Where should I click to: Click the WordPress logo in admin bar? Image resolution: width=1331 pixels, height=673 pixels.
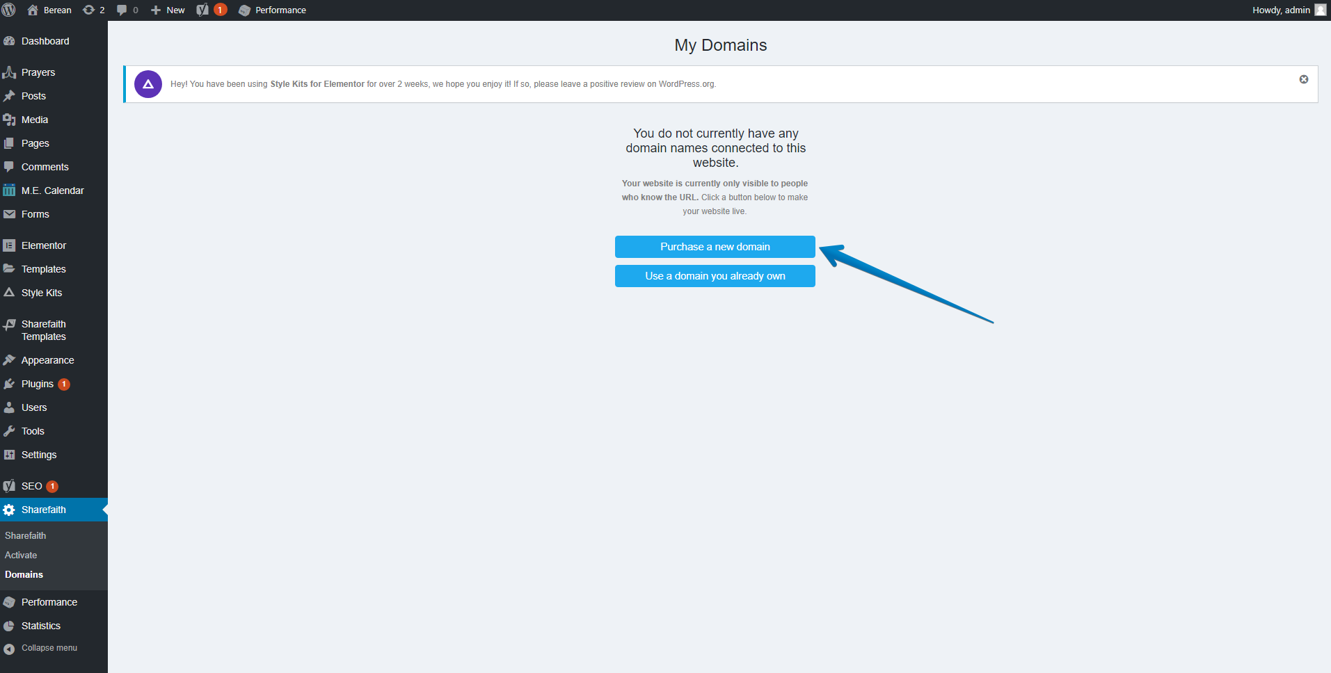coord(9,10)
